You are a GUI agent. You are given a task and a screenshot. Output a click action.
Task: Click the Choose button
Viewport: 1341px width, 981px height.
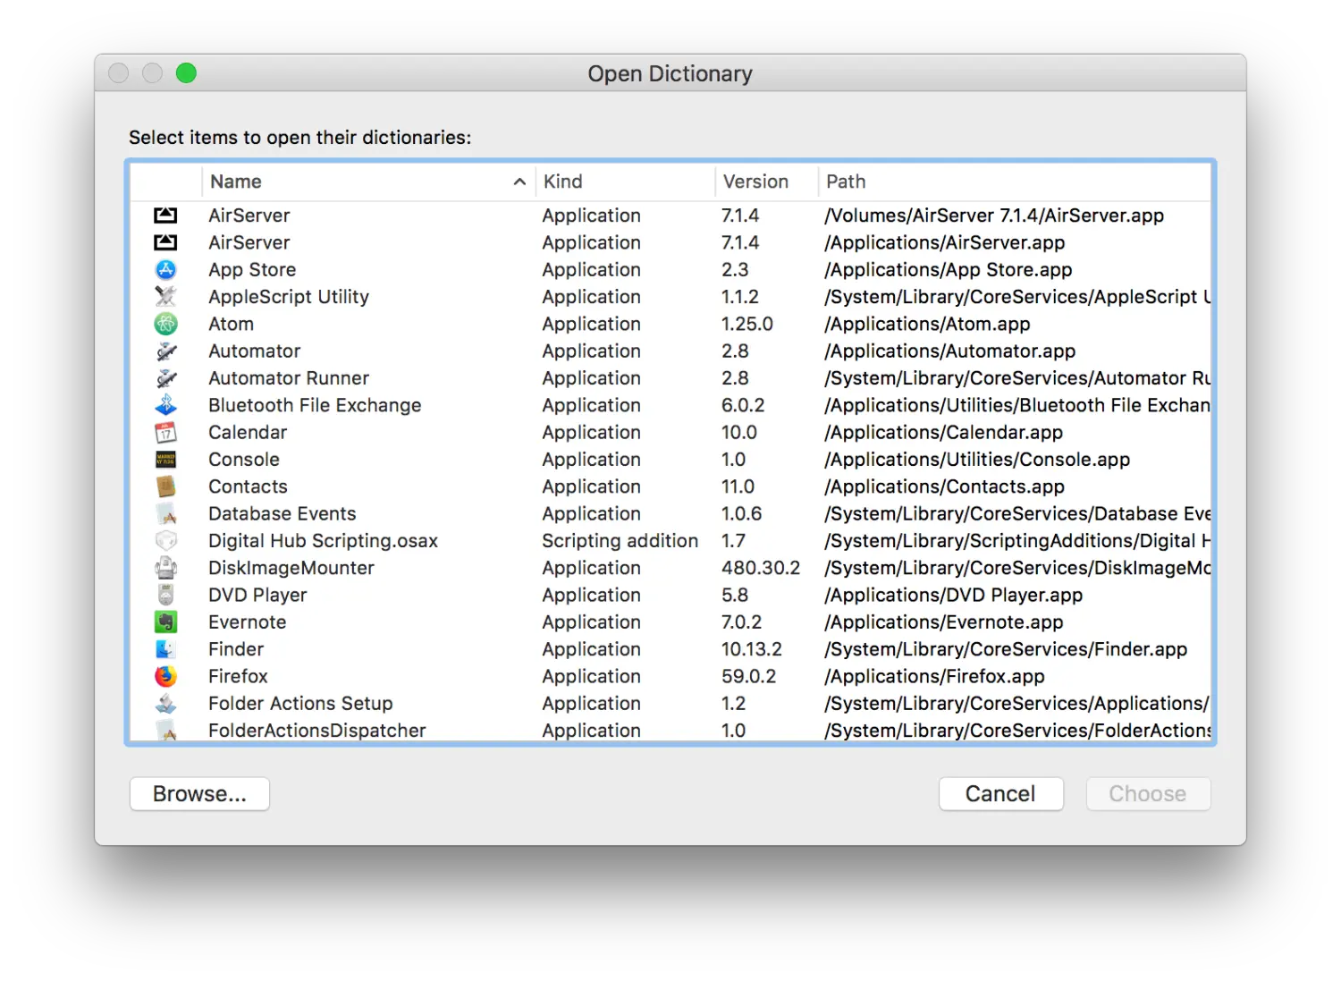click(1148, 794)
